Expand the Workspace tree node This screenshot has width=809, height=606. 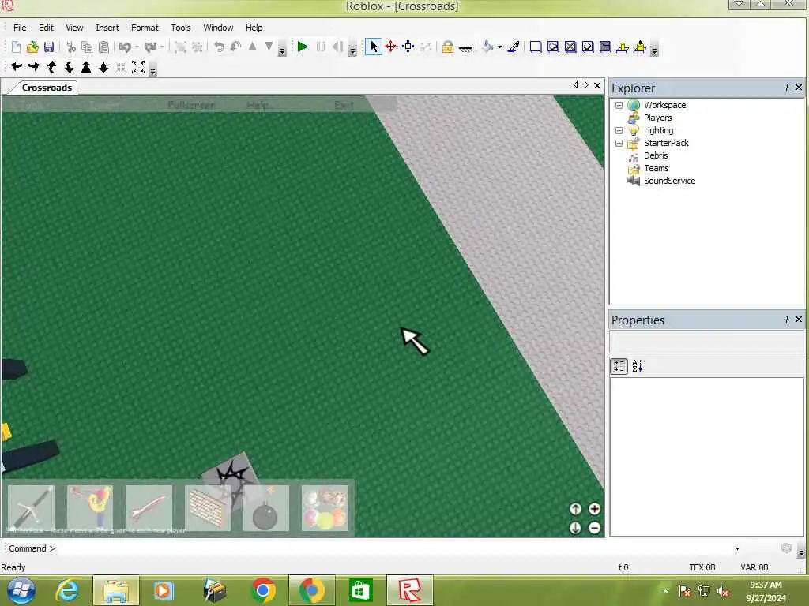[619, 105]
